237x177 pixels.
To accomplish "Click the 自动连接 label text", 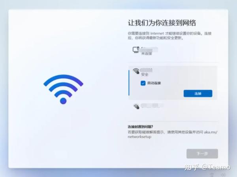I will [154, 83].
